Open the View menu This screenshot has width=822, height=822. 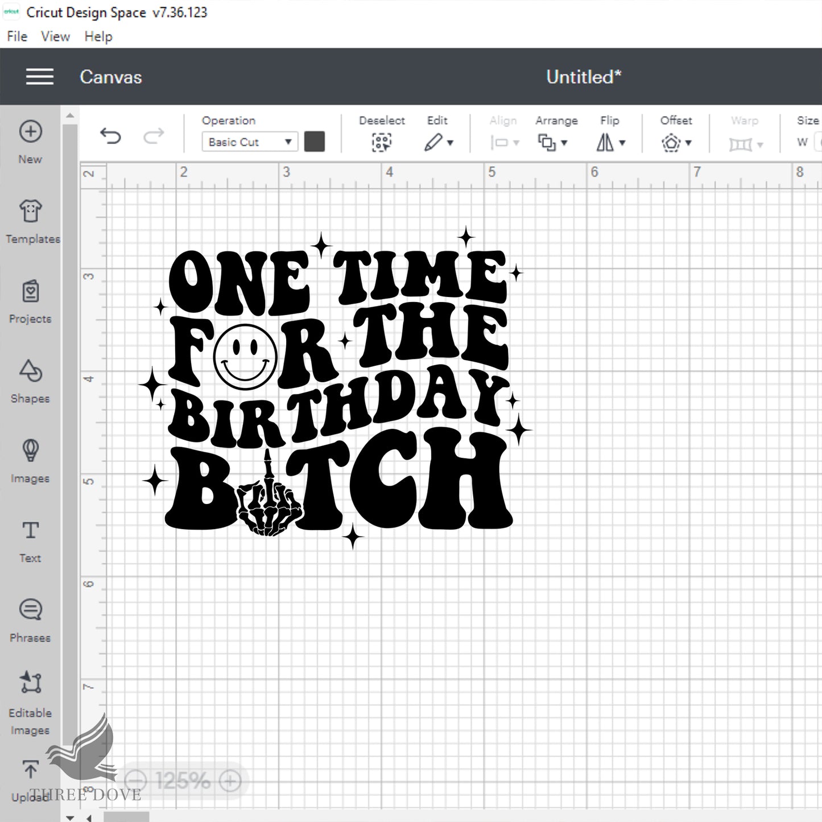(55, 36)
